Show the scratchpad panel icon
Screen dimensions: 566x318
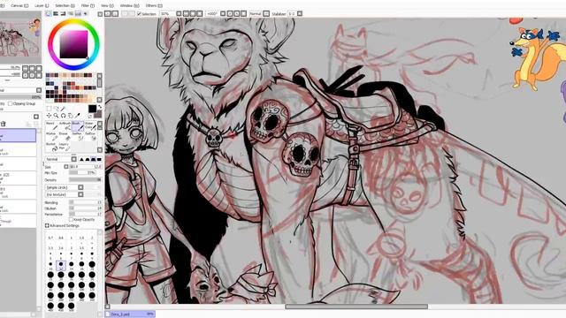[86, 14]
